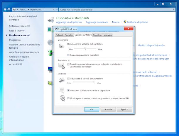The height and width of the screenshot is (136, 179).
Task: Close the Proprietà - Mouse dialog
Action: (129, 28)
